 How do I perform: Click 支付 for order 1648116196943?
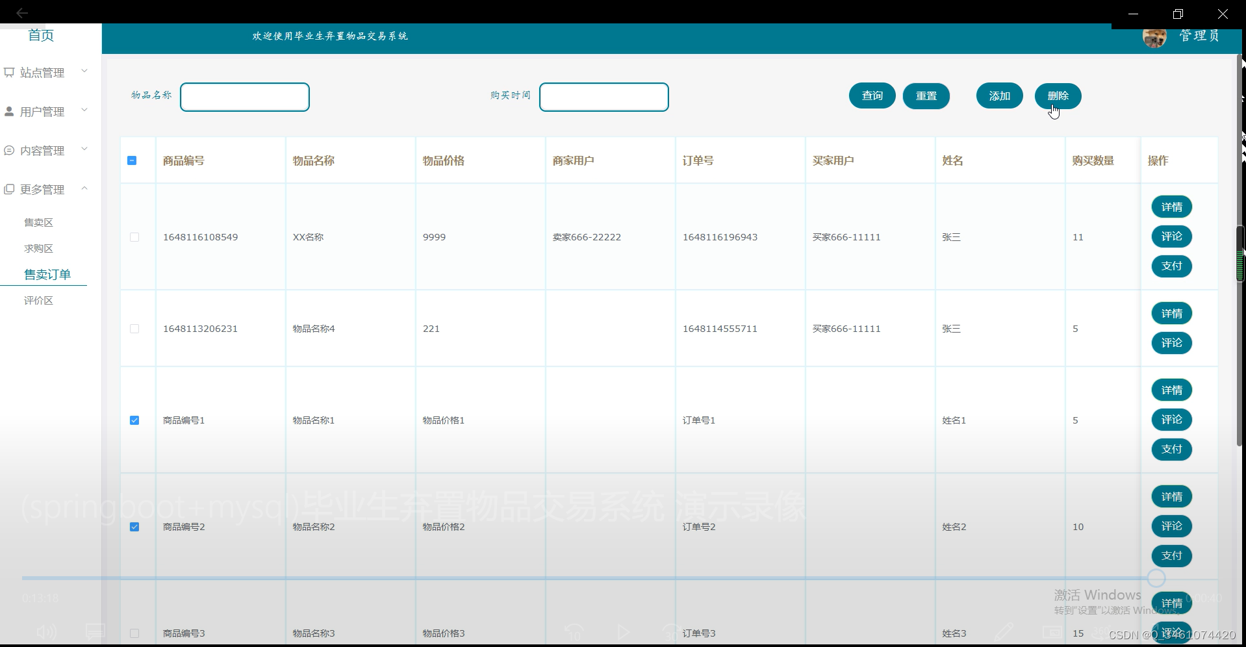[1172, 266]
